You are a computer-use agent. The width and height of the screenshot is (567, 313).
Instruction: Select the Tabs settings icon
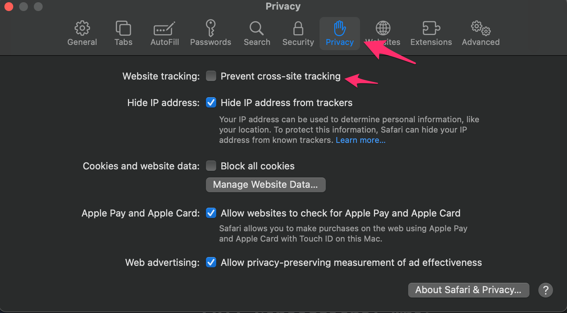coord(123,33)
